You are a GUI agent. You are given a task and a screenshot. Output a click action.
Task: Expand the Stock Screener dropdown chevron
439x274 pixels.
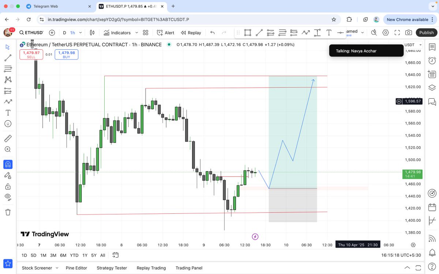57,268
